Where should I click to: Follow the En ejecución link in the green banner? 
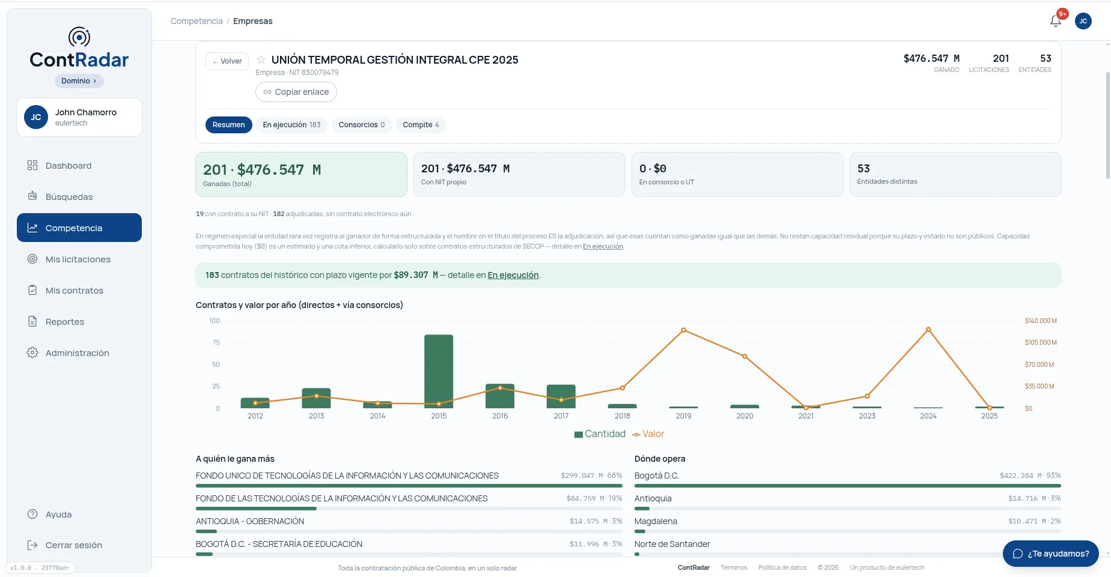513,275
